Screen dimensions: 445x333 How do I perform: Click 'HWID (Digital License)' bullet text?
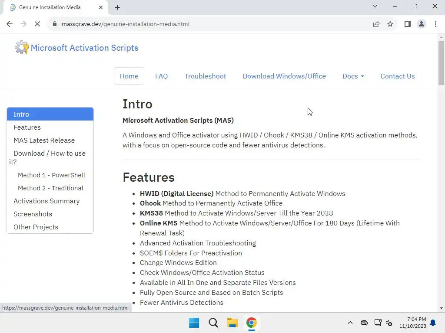[176, 193]
